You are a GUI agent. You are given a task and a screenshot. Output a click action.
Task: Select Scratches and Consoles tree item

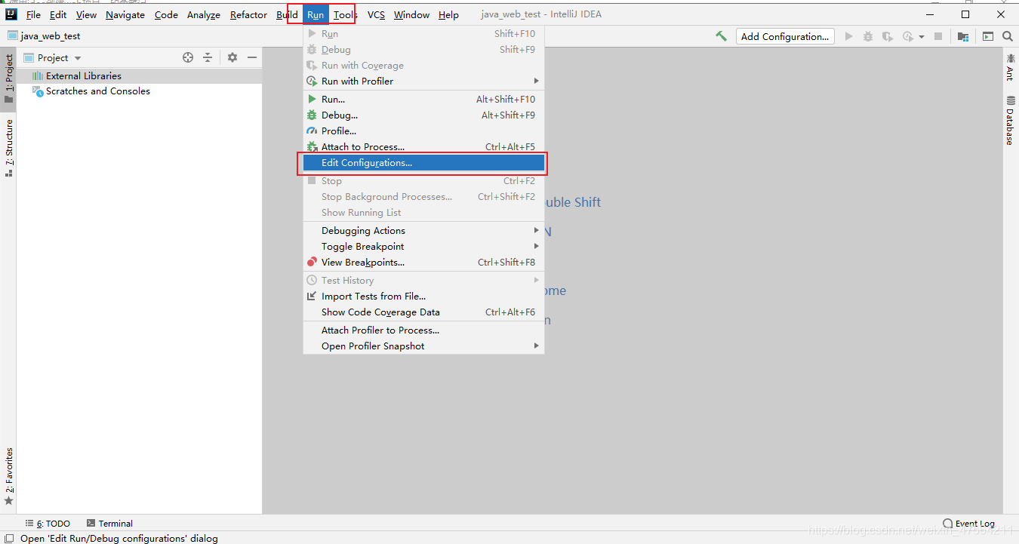pyautogui.click(x=140, y=91)
